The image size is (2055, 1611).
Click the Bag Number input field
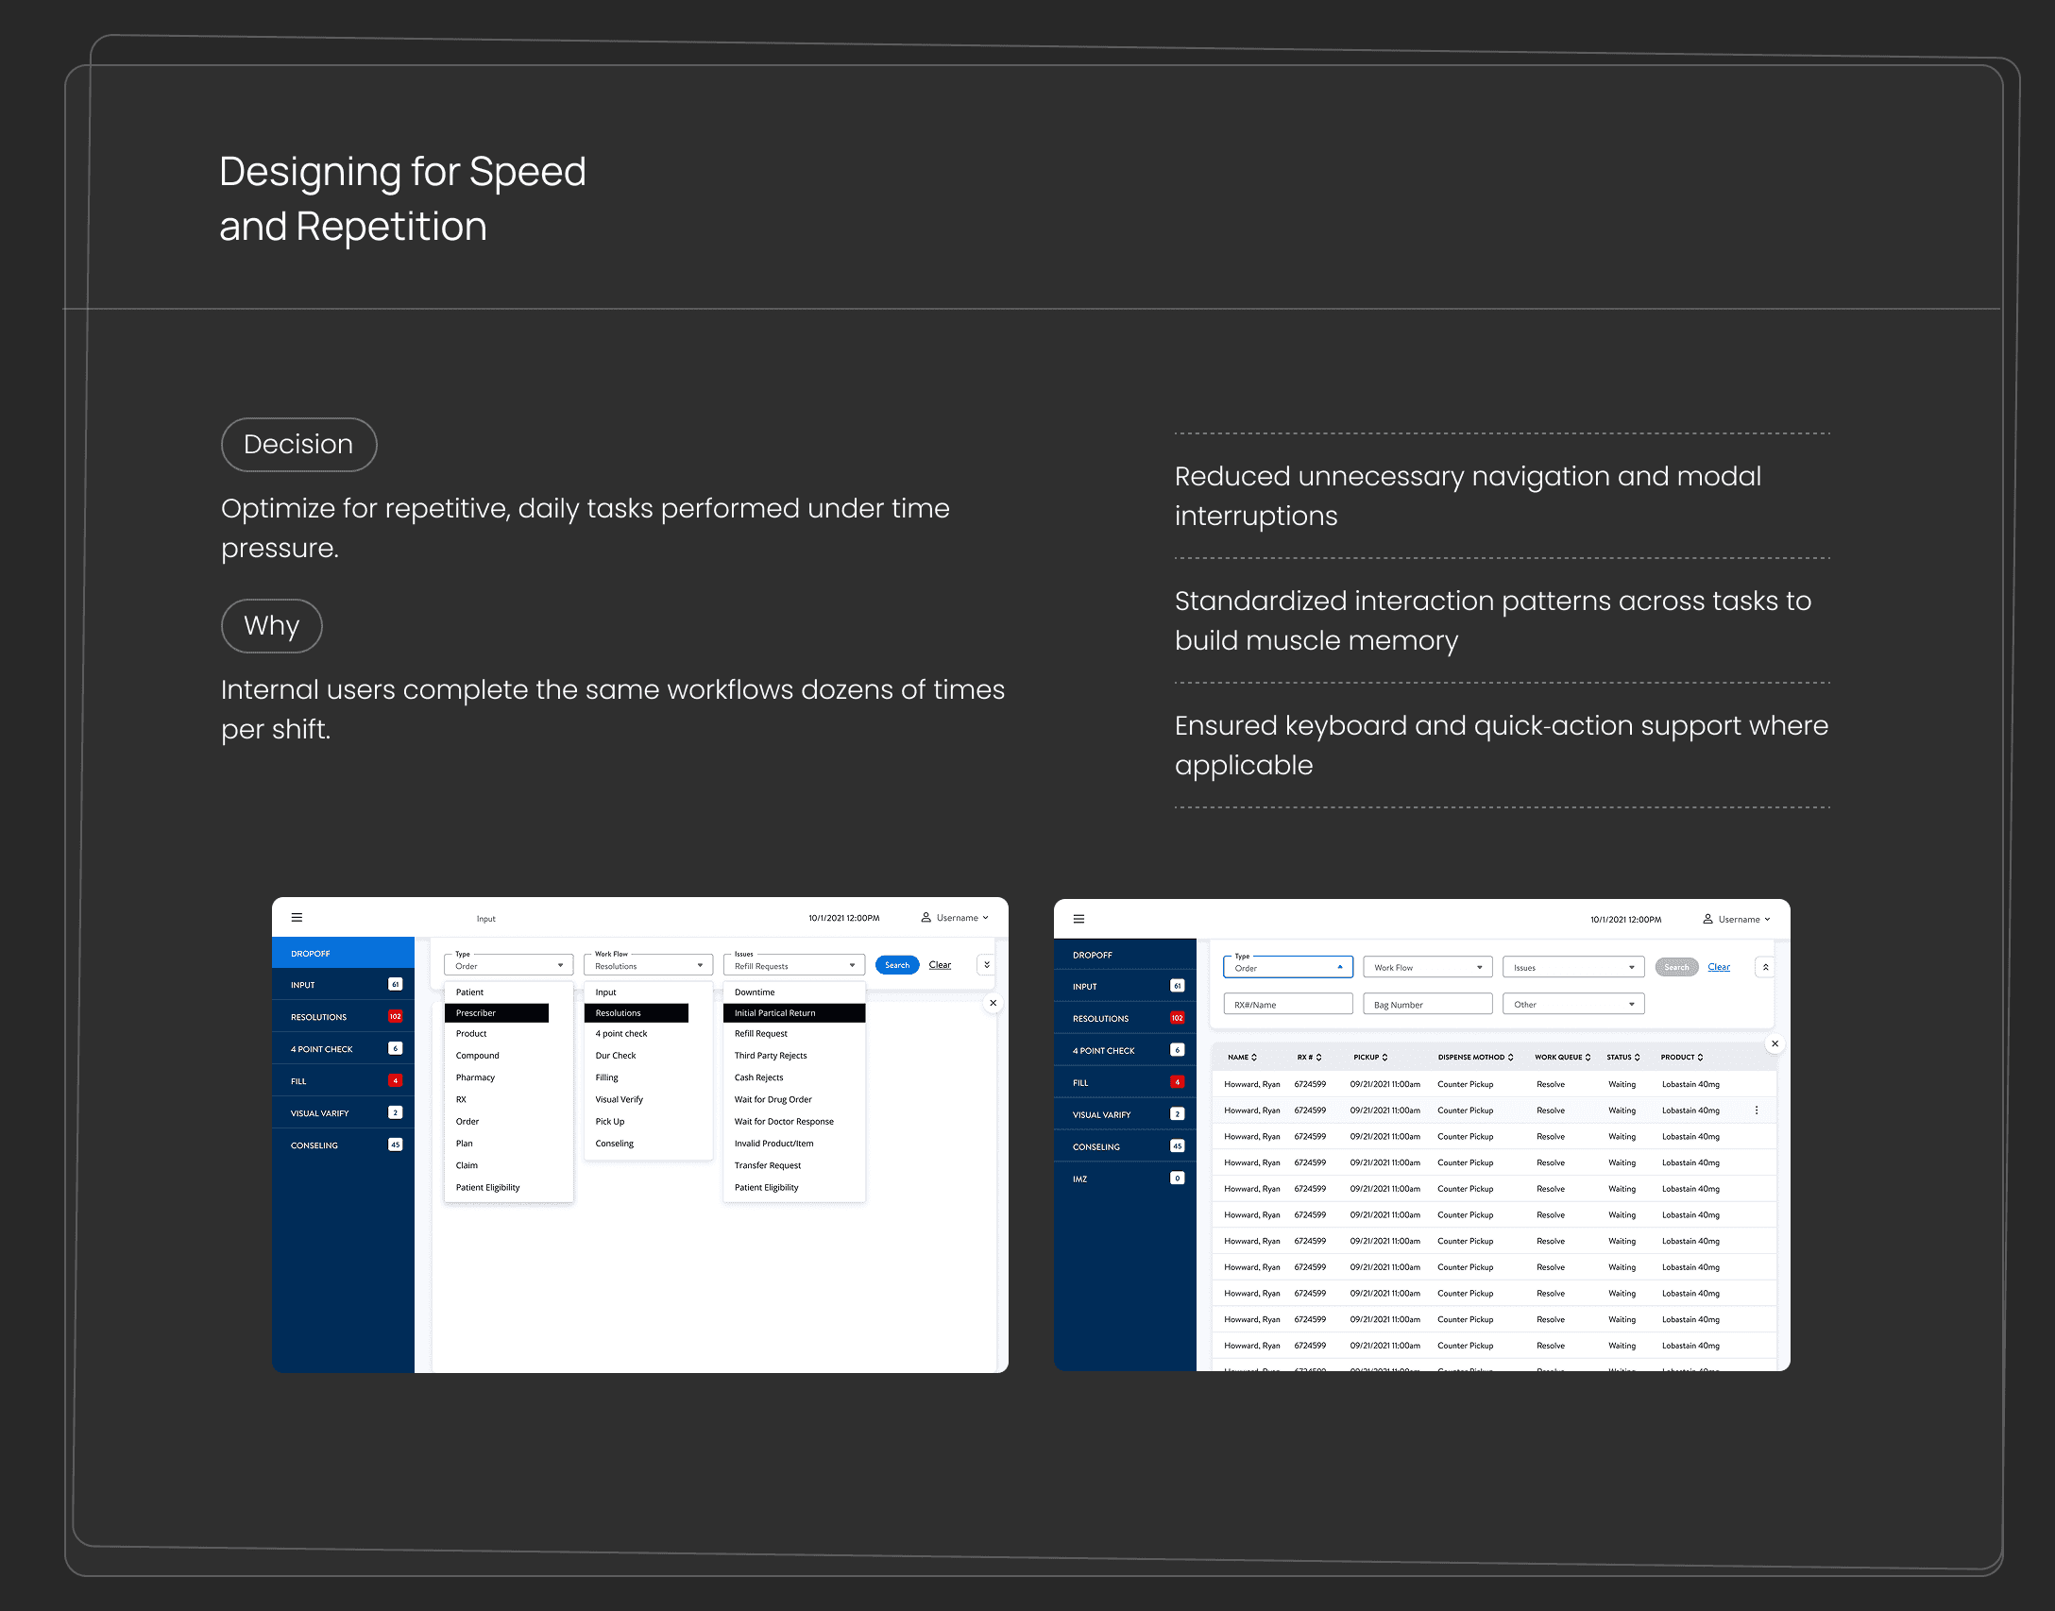pos(1427,1005)
